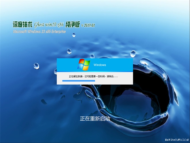
Task: Click the Windows flag logo in dialog
Action: (x=83, y=65)
